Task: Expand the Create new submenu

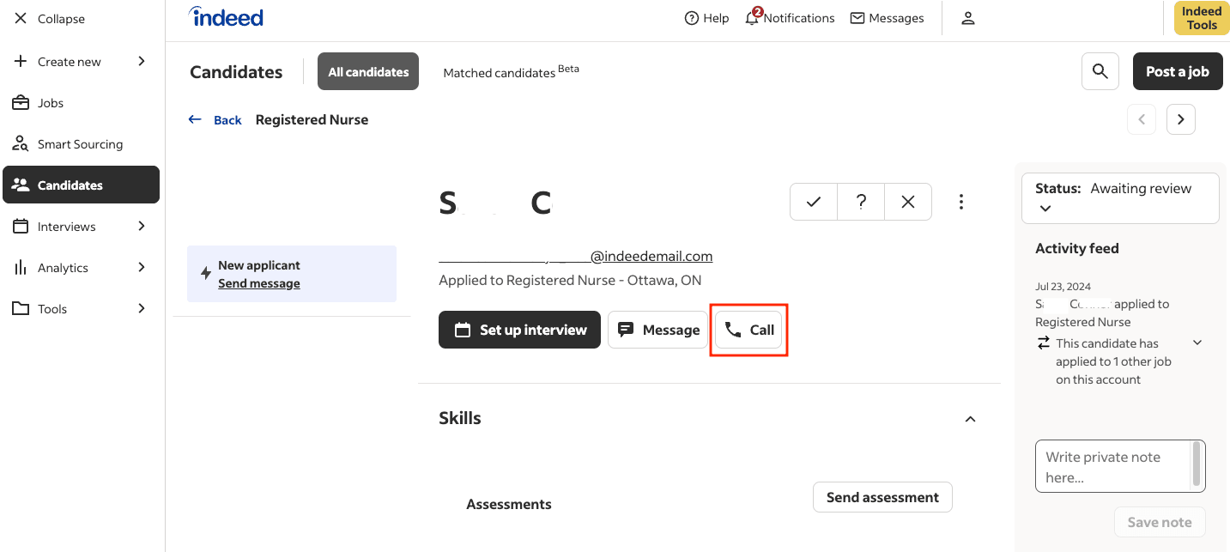Action: coord(81,62)
